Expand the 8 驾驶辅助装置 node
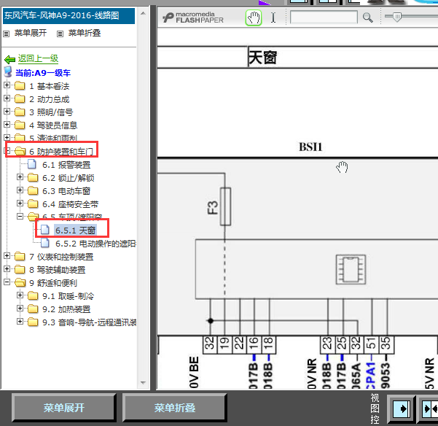Viewport: 438px width, 426px height. pos(7,269)
